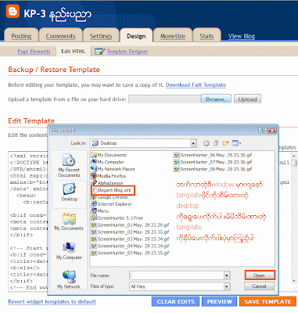Select ScreenHunter_08 May. 29 23.36.gif
The width and height of the screenshot is (298, 313).
(213, 169)
